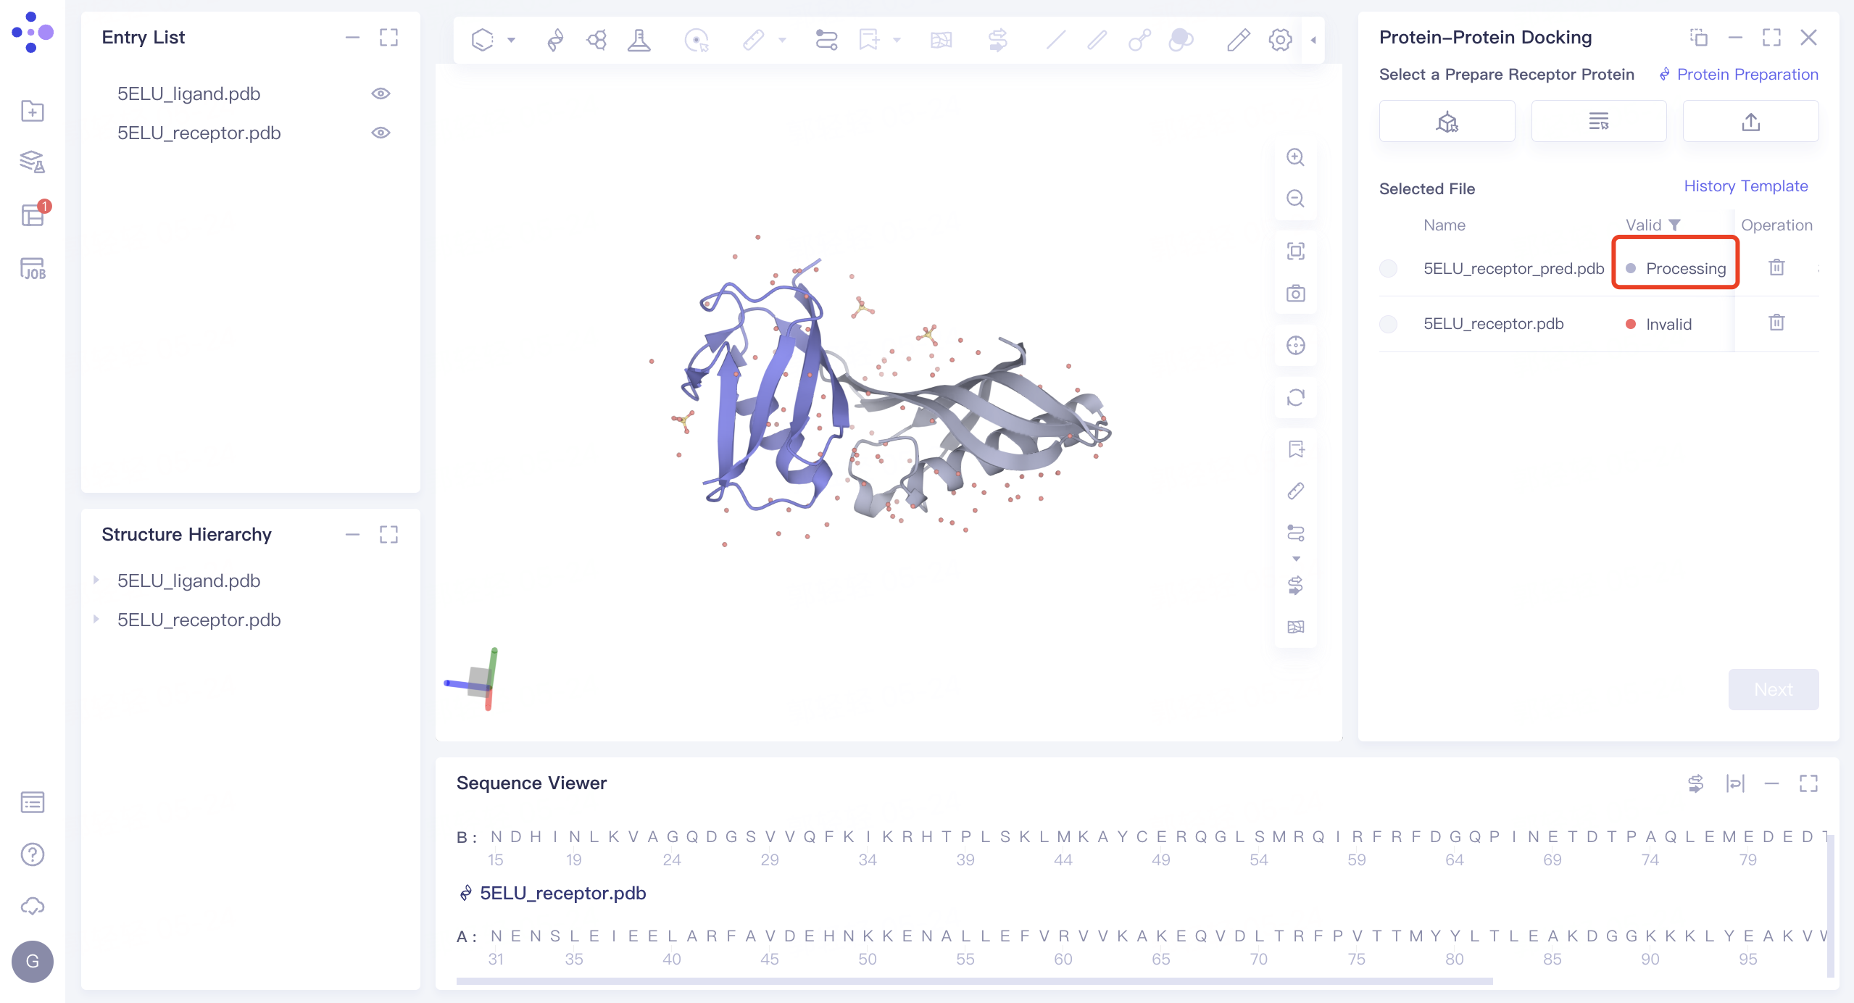Expand 5ELU_ligand.pdb in Structure Hierarchy
Image resolution: width=1854 pixels, height=1003 pixels.
97,580
